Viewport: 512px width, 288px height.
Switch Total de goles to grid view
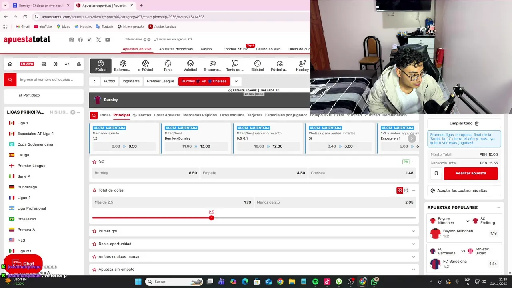(x=399, y=190)
